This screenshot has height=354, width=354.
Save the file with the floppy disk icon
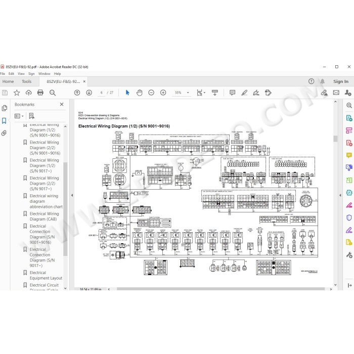(5, 93)
